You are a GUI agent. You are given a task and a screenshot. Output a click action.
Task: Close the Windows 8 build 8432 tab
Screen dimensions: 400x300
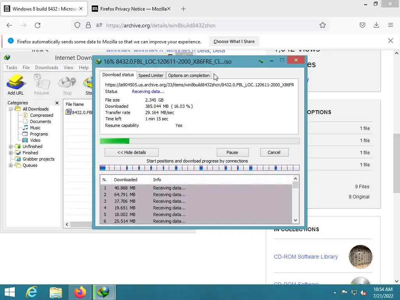[81, 9]
